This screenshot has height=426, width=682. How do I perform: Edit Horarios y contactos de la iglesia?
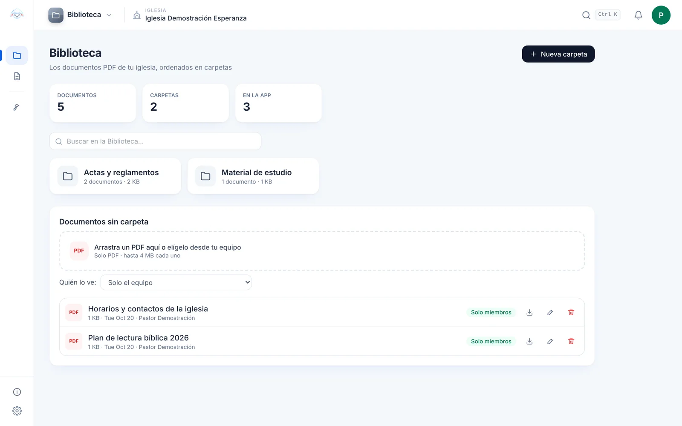click(x=550, y=312)
